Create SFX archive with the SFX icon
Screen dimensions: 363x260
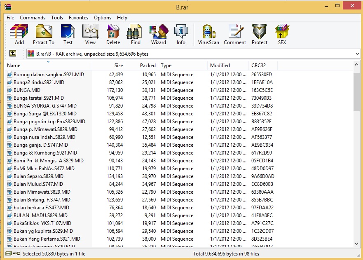click(282, 34)
